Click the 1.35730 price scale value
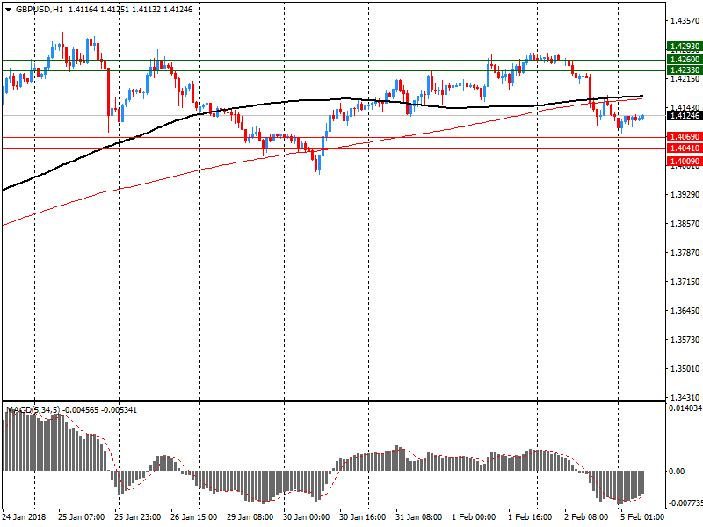The image size is (703, 527). tap(685, 340)
